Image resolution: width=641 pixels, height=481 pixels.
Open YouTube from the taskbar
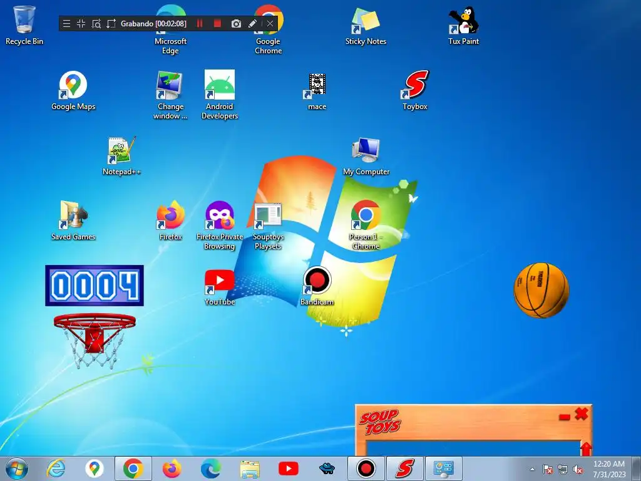coord(288,468)
